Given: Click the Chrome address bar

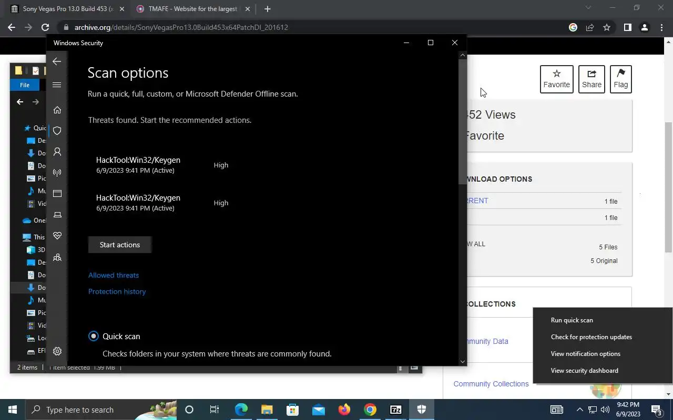Looking at the screenshot, I should click(x=315, y=27).
